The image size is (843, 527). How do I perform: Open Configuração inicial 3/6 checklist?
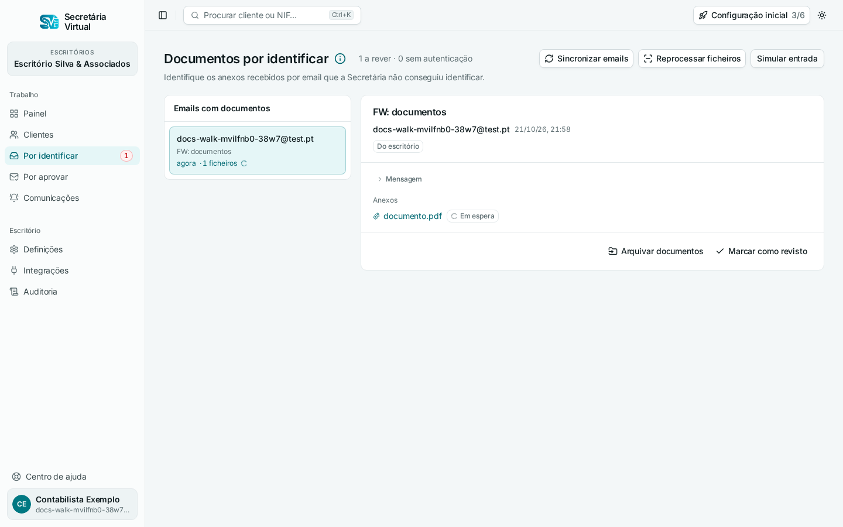point(752,15)
